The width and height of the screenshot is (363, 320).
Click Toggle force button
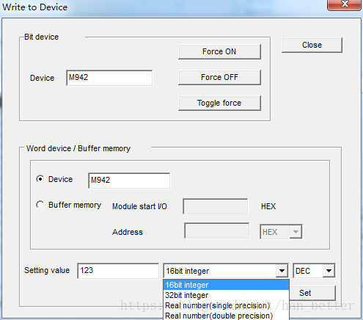tap(219, 103)
